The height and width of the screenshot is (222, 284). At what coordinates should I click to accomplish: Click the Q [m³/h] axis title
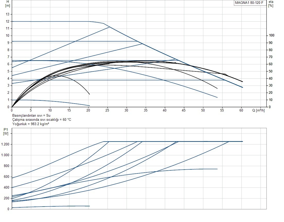coord(259,110)
